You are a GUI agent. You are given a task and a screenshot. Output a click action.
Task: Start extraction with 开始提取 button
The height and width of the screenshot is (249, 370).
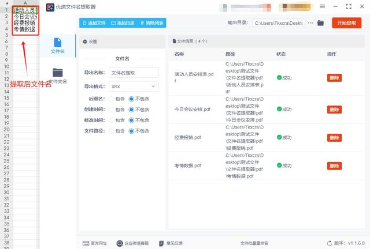(x=346, y=23)
